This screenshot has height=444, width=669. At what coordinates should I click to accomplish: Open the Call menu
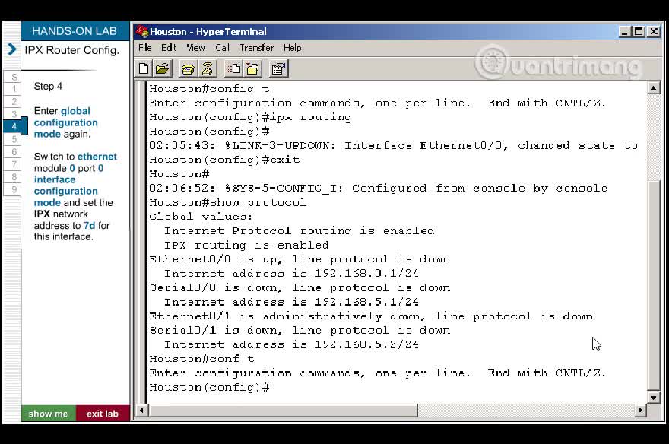click(x=222, y=48)
